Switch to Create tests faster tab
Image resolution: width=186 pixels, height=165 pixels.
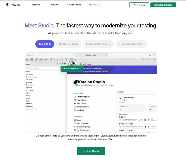(68, 44)
